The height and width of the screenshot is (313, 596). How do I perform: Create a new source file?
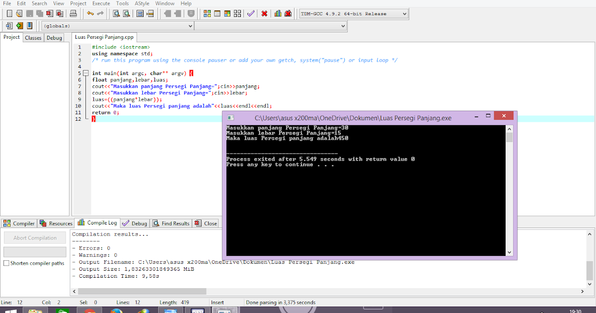click(x=8, y=13)
